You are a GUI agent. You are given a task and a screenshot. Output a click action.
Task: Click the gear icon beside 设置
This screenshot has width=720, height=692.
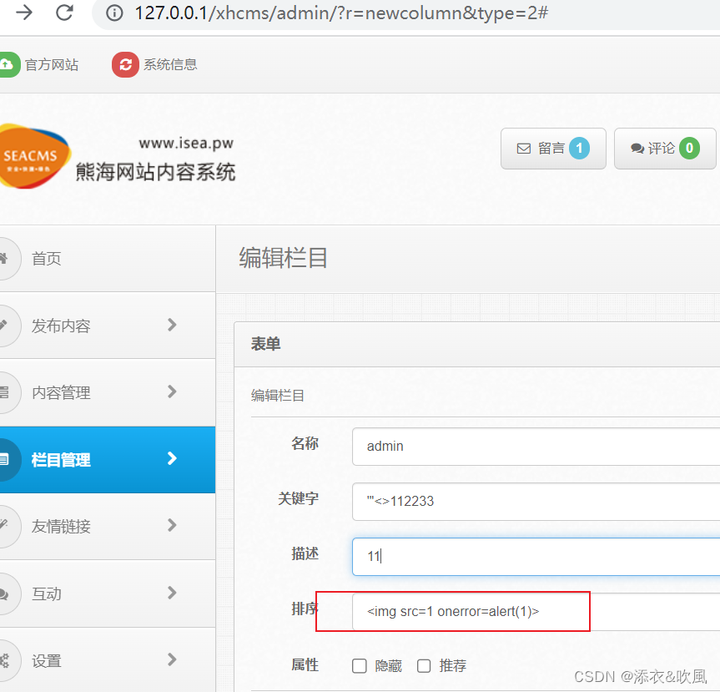click(x=7, y=660)
